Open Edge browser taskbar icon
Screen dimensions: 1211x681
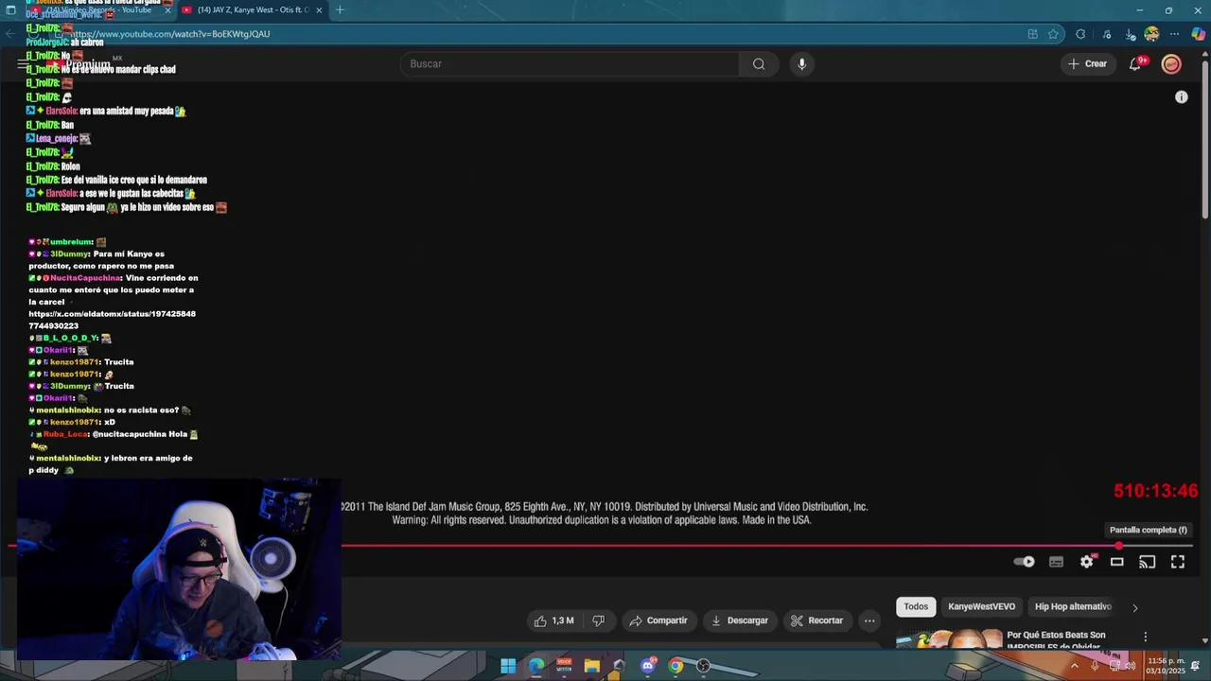pos(536,666)
